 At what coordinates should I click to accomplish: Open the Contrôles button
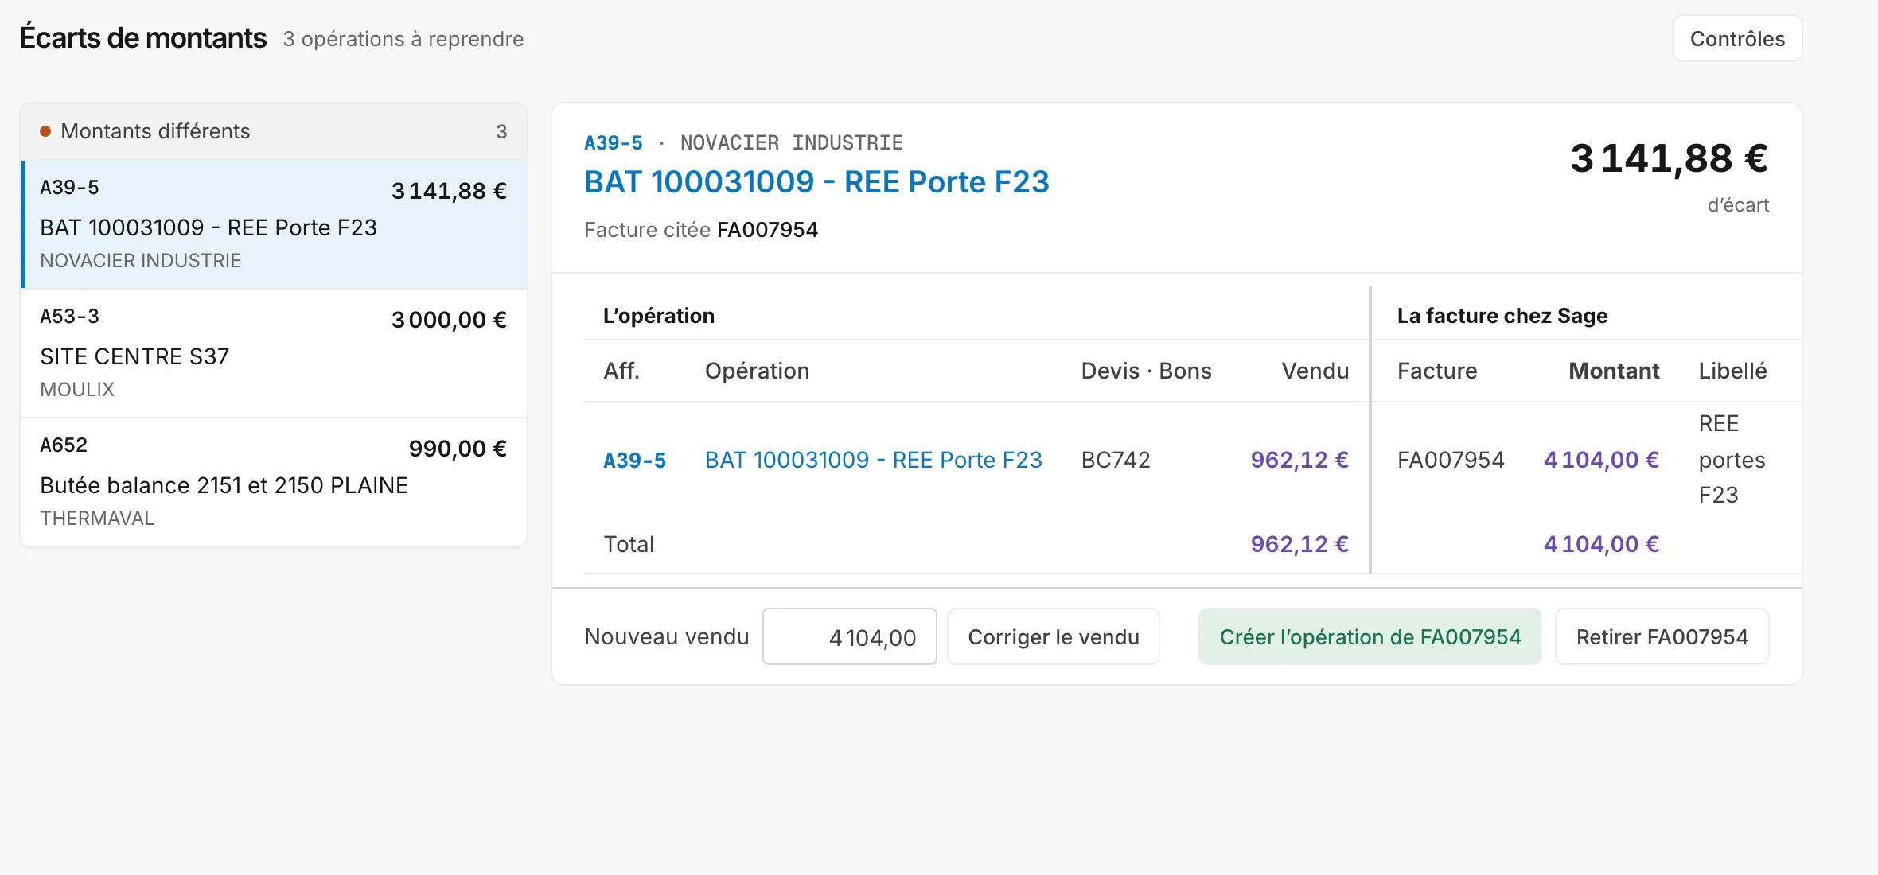(x=1737, y=39)
